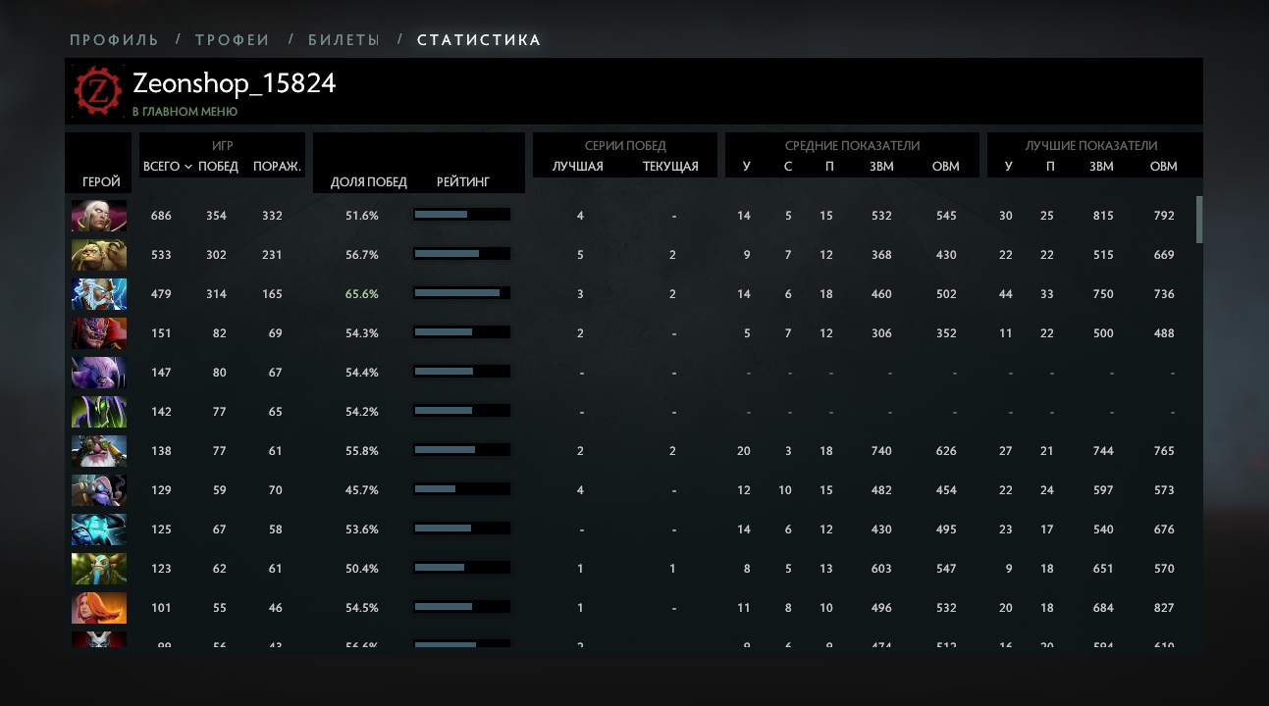Select the hero portrait with 125 games
This screenshot has height=706, width=1269.
(99, 529)
